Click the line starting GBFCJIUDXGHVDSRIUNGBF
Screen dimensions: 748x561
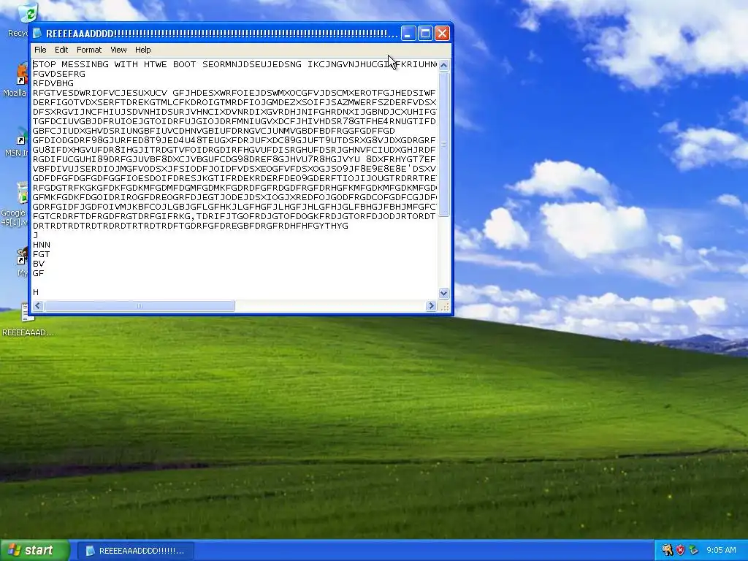coord(214,131)
